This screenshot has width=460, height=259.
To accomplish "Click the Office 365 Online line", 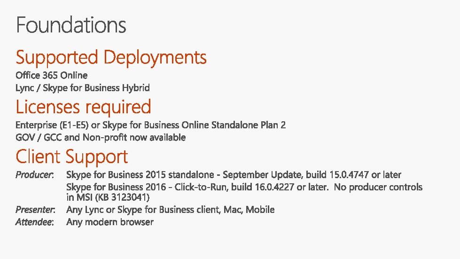I will [x=52, y=75].
